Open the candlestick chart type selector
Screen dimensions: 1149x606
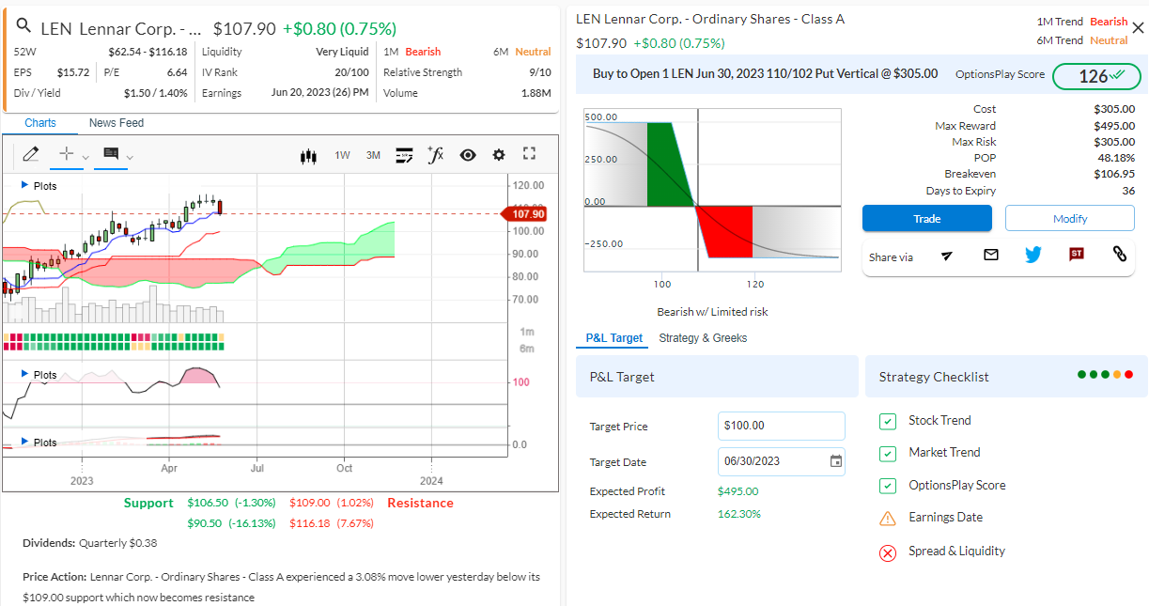point(308,155)
